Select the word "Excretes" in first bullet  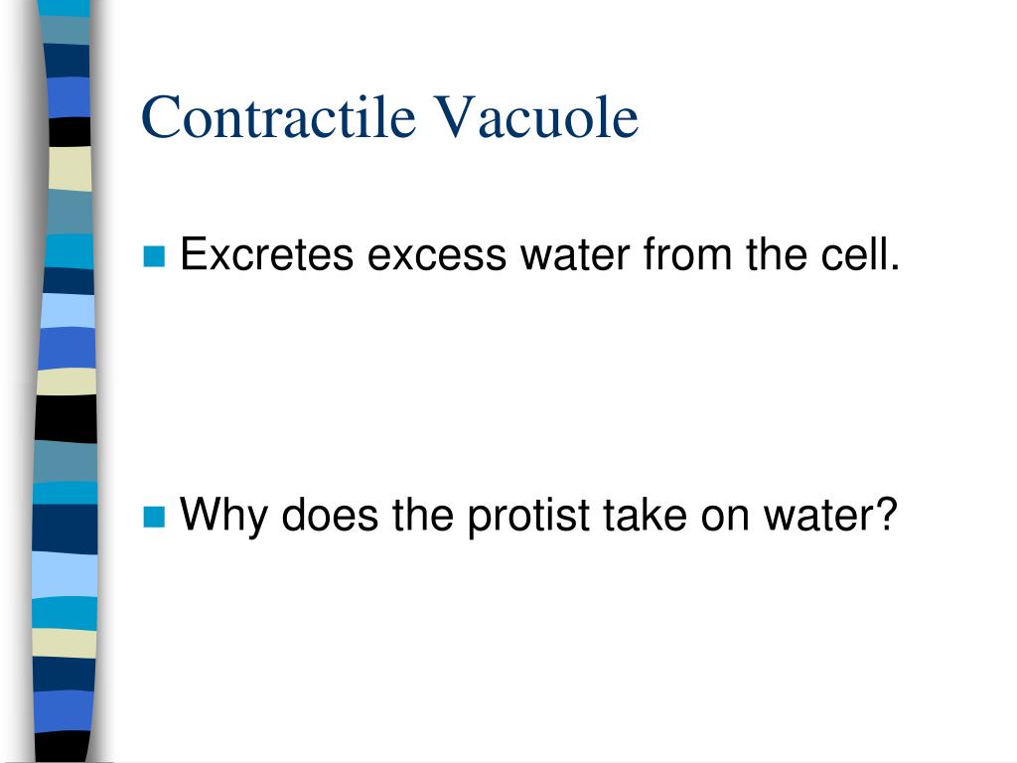[x=266, y=253]
